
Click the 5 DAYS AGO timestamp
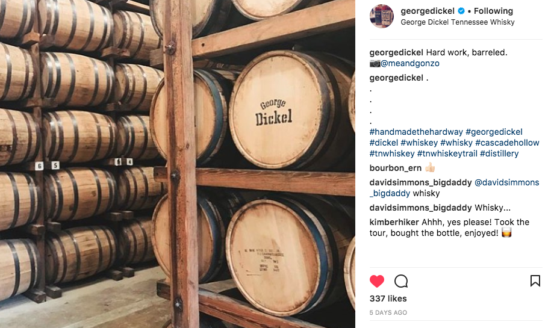coord(388,312)
